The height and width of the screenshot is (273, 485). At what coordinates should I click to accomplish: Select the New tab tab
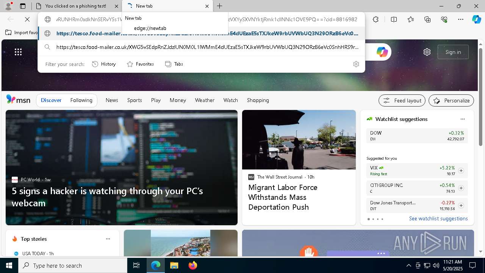tap(167, 6)
